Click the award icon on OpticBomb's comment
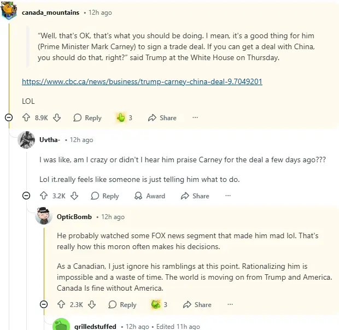Screen dimensions: 339x330 [x=156, y=304]
